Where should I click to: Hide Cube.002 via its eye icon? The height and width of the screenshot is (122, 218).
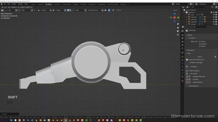[214, 19]
